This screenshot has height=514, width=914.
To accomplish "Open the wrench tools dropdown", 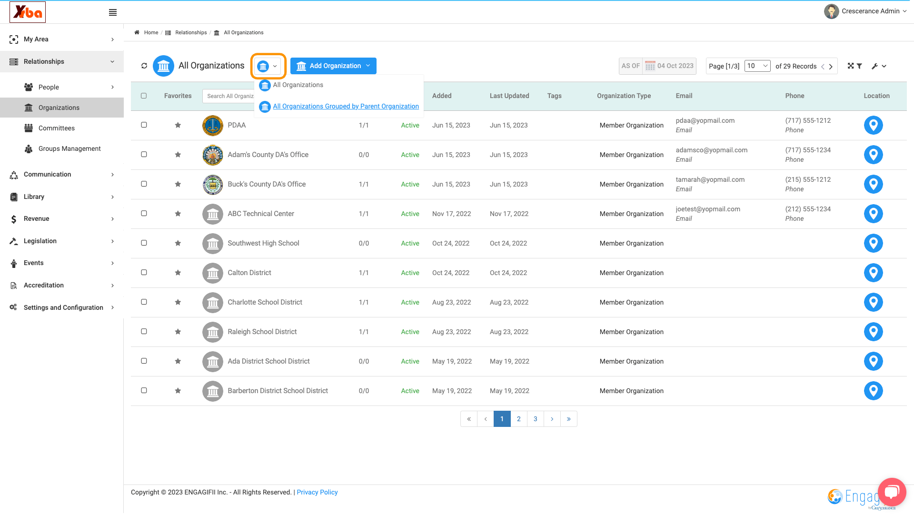I will pyautogui.click(x=879, y=66).
